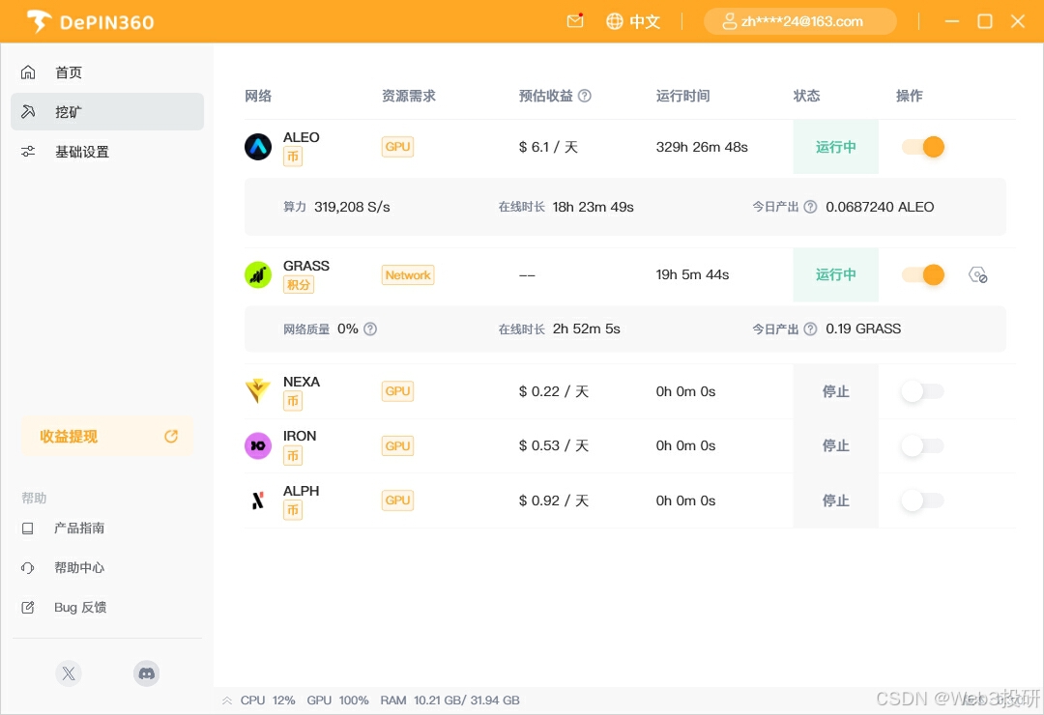The height and width of the screenshot is (715, 1044).
Task: Click help icon beside GRASS 今日产出
Action: point(810,329)
